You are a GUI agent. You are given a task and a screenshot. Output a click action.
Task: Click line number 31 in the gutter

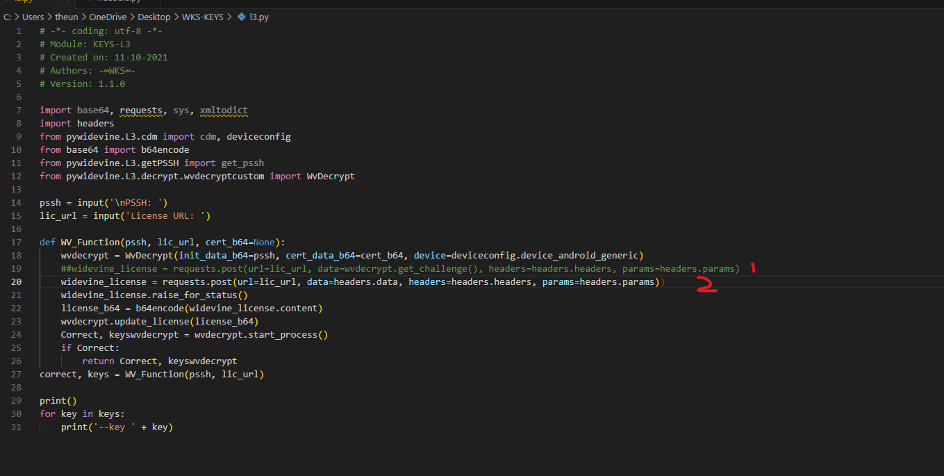[x=15, y=427]
